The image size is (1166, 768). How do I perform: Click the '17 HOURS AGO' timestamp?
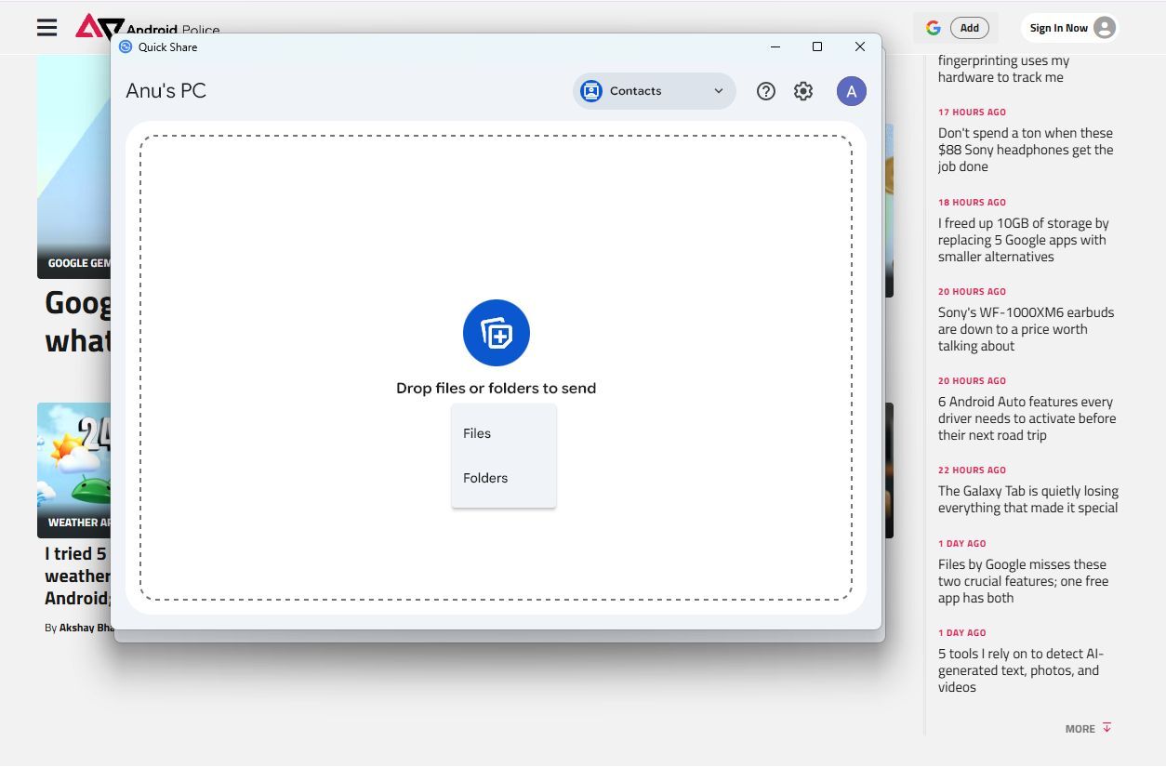pos(972,113)
